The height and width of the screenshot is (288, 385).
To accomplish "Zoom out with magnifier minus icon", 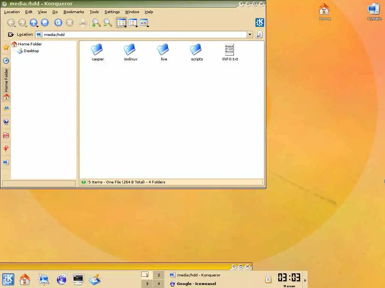I will (108, 22).
